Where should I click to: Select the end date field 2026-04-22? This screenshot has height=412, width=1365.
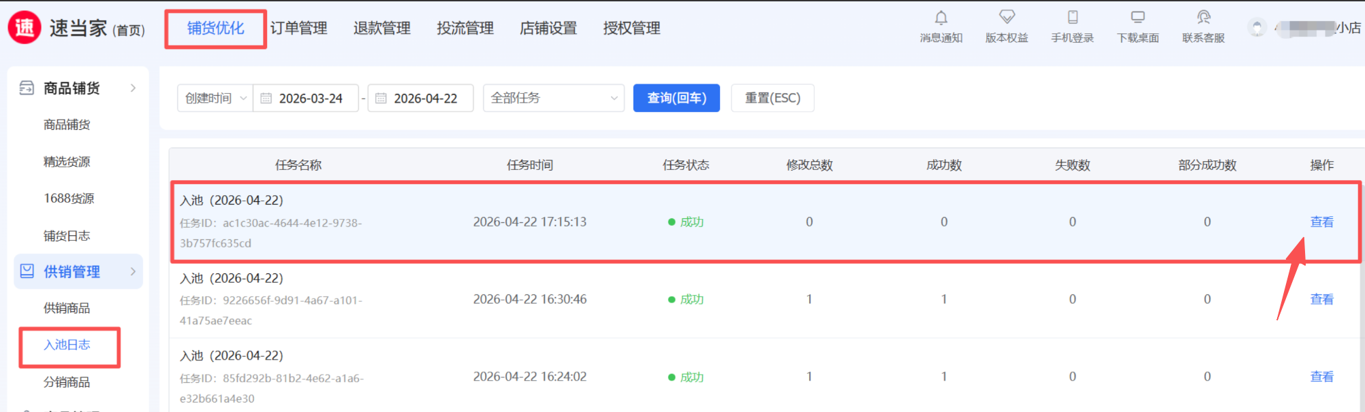pos(425,99)
